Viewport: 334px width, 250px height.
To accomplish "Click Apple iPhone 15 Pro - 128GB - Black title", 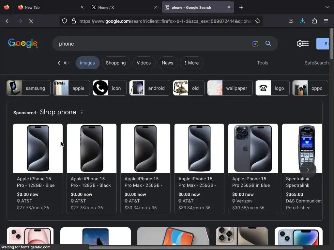I will (91, 182).
